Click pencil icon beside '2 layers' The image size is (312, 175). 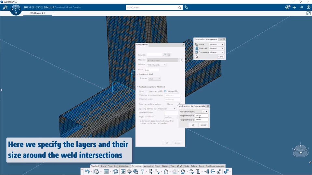(x=179, y=104)
